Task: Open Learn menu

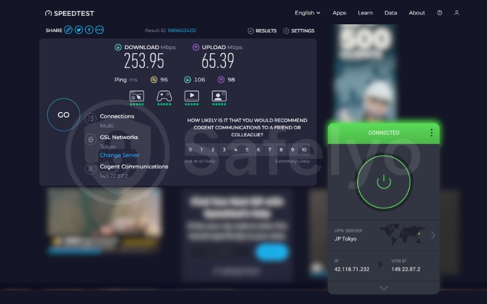Action: 365,13
